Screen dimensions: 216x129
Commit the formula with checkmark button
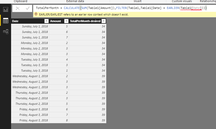click(28, 8)
